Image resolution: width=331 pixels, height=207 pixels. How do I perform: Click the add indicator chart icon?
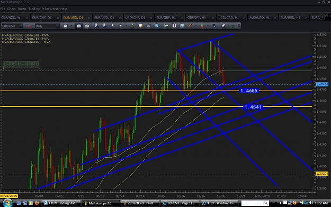pyautogui.click(x=166, y=26)
